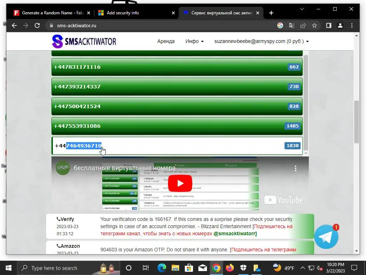The width and height of the screenshot is (366, 275).
Task: Expand the suzannewbeebe@armyspy.com account dropdown
Action: pos(261,41)
